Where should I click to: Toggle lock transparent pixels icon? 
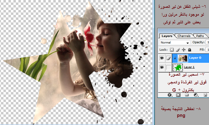pyautogui.click(x=172, y=49)
